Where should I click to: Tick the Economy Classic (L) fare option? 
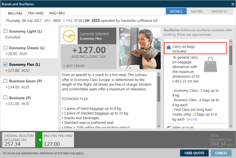[x=5, y=48]
